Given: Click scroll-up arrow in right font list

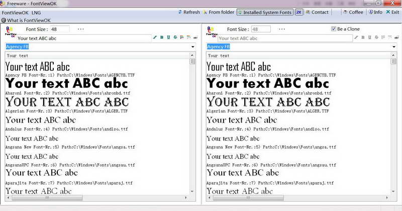Looking at the screenshot, I should (x=393, y=55).
